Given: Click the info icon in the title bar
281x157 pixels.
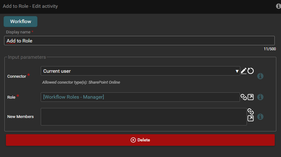Looking at the screenshot, I should pyautogui.click(x=278, y=6).
